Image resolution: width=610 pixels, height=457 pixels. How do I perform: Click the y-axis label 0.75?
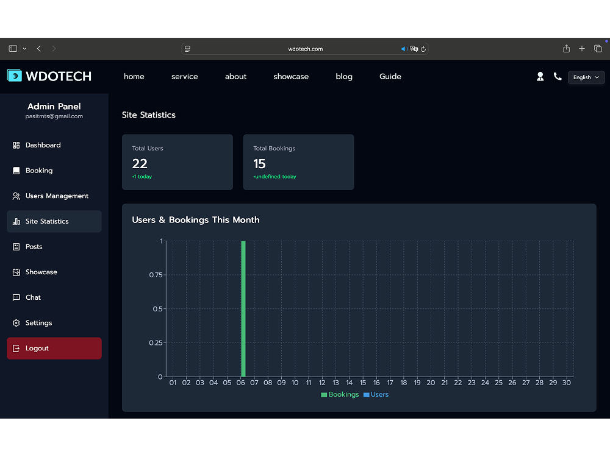pyautogui.click(x=156, y=275)
